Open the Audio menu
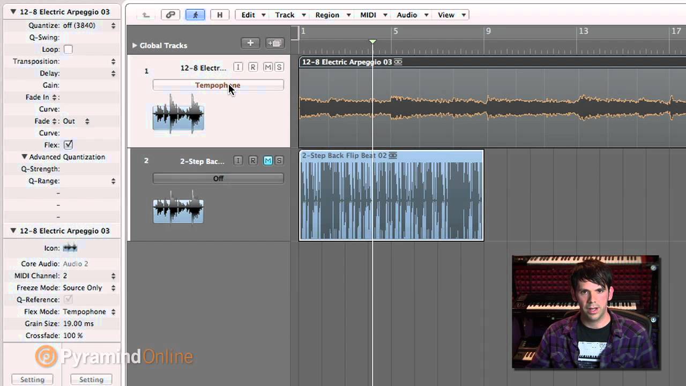The width and height of the screenshot is (686, 386). pyautogui.click(x=412, y=15)
